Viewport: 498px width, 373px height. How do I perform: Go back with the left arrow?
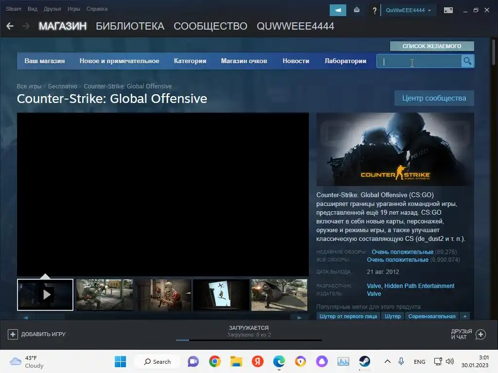pos(10,26)
